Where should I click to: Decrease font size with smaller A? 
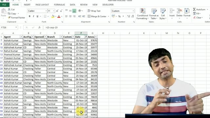tap(61, 11)
